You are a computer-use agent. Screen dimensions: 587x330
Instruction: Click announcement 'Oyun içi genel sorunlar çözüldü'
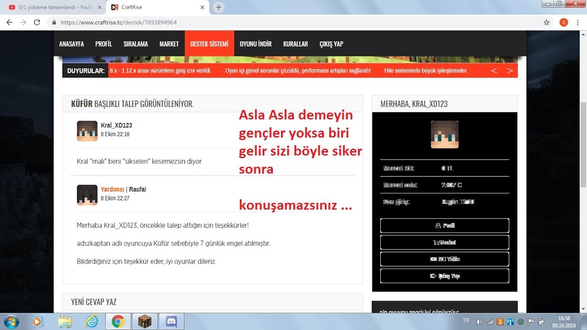pyautogui.click(x=298, y=71)
